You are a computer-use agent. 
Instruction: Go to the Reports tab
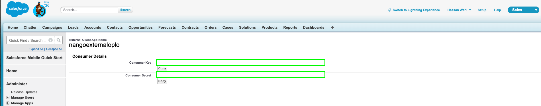pos(290,27)
